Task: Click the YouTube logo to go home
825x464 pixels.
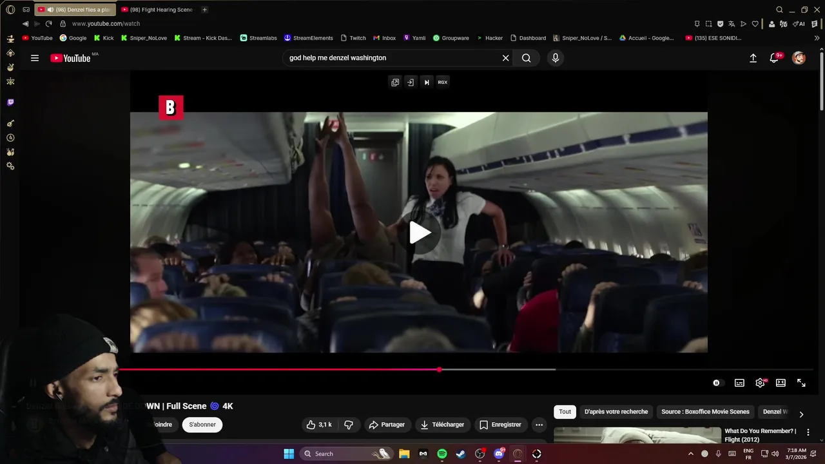Action: point(70,58)
